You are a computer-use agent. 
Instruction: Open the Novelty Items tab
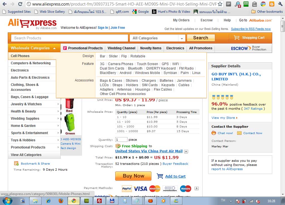point(151,48)
